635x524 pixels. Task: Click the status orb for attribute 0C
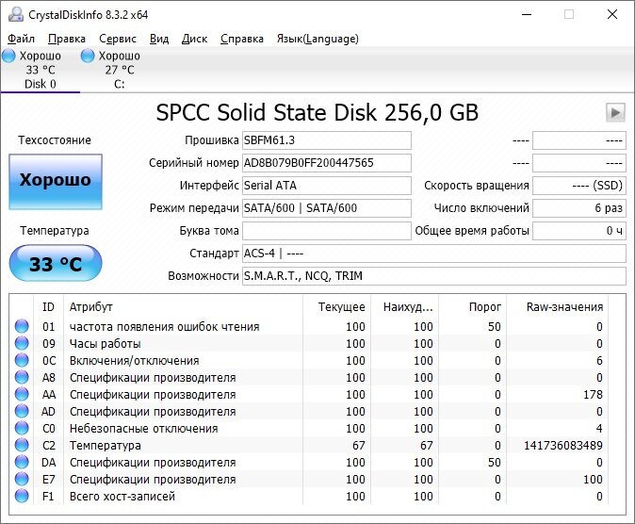tap(22, 360)
